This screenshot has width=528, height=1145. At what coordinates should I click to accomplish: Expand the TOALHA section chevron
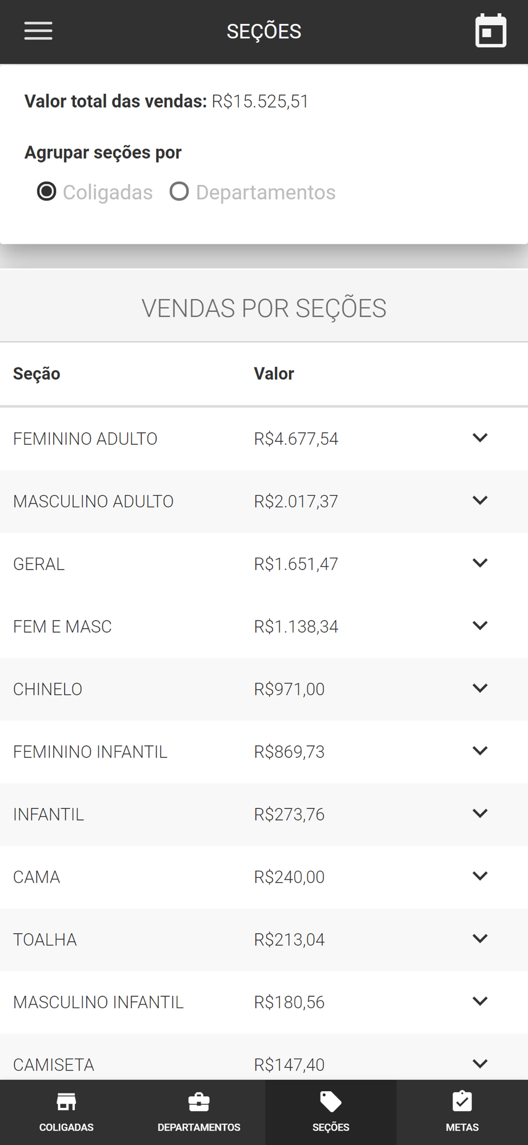tap(480, 939)
